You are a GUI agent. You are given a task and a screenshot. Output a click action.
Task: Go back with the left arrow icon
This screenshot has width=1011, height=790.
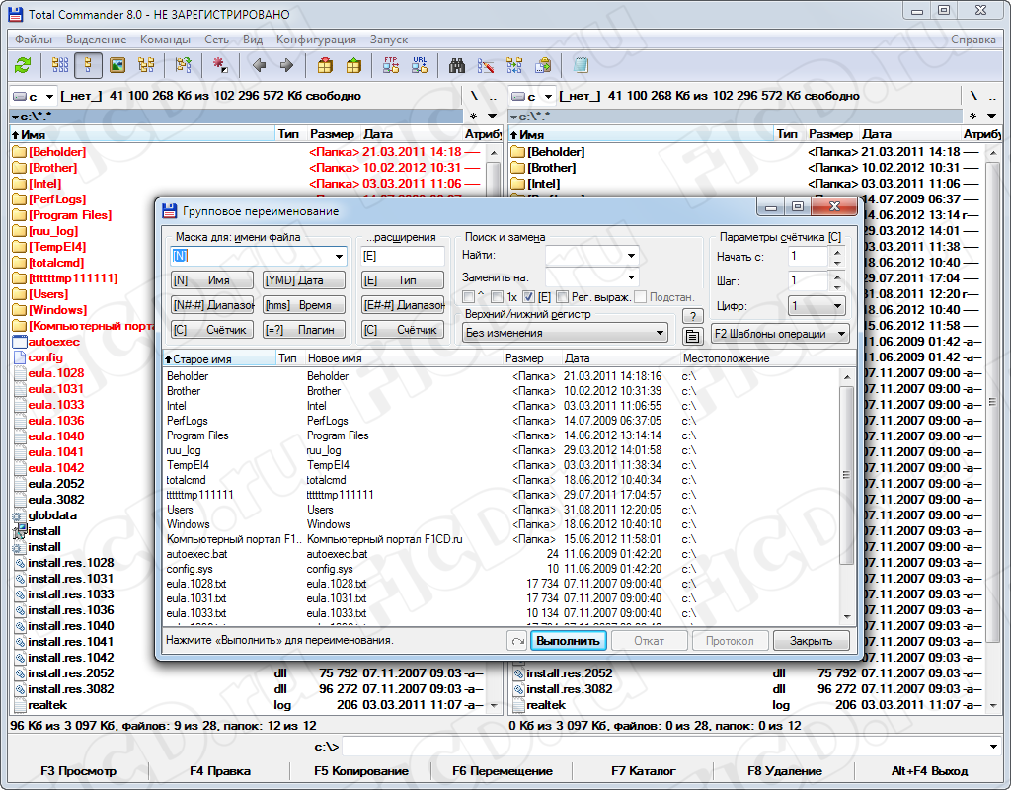coord(260,65)
